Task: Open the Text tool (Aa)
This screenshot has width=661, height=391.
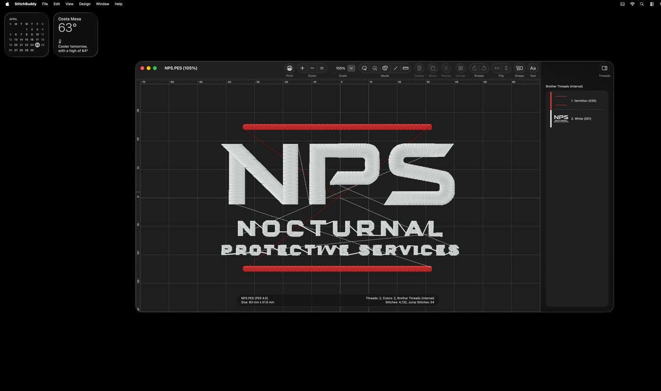Action: click(533, 68)
